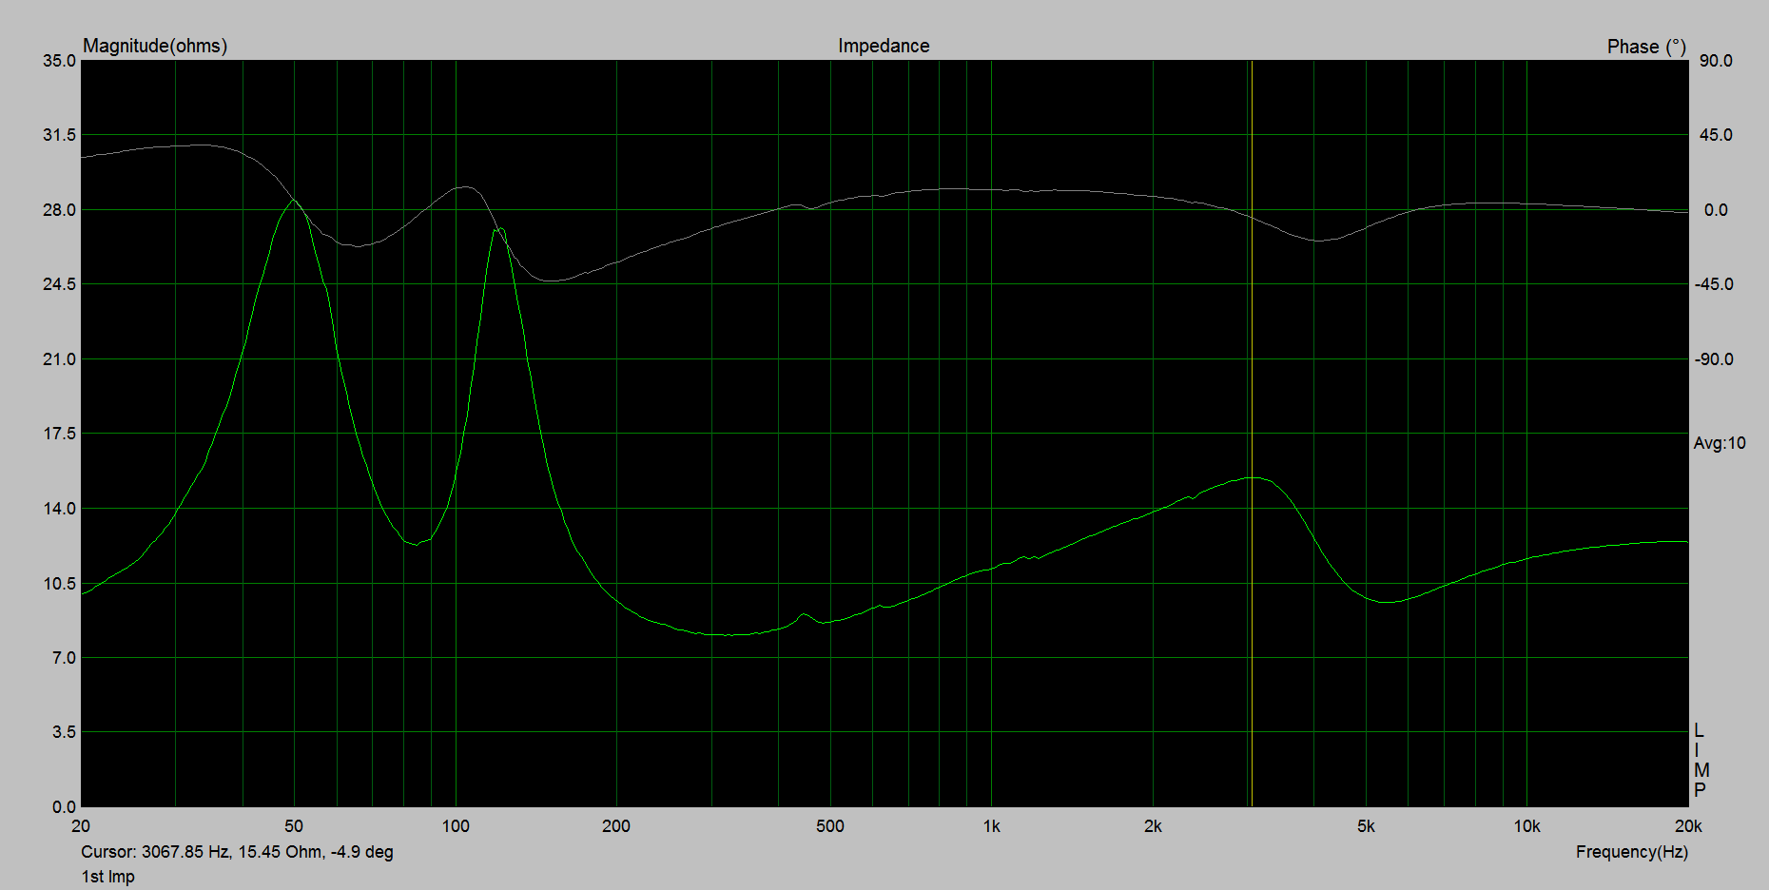This screenshot has height=890, width=1769.
Task: Click the gray phase curve hump near 100 Hz
Action: pos(464,187)
